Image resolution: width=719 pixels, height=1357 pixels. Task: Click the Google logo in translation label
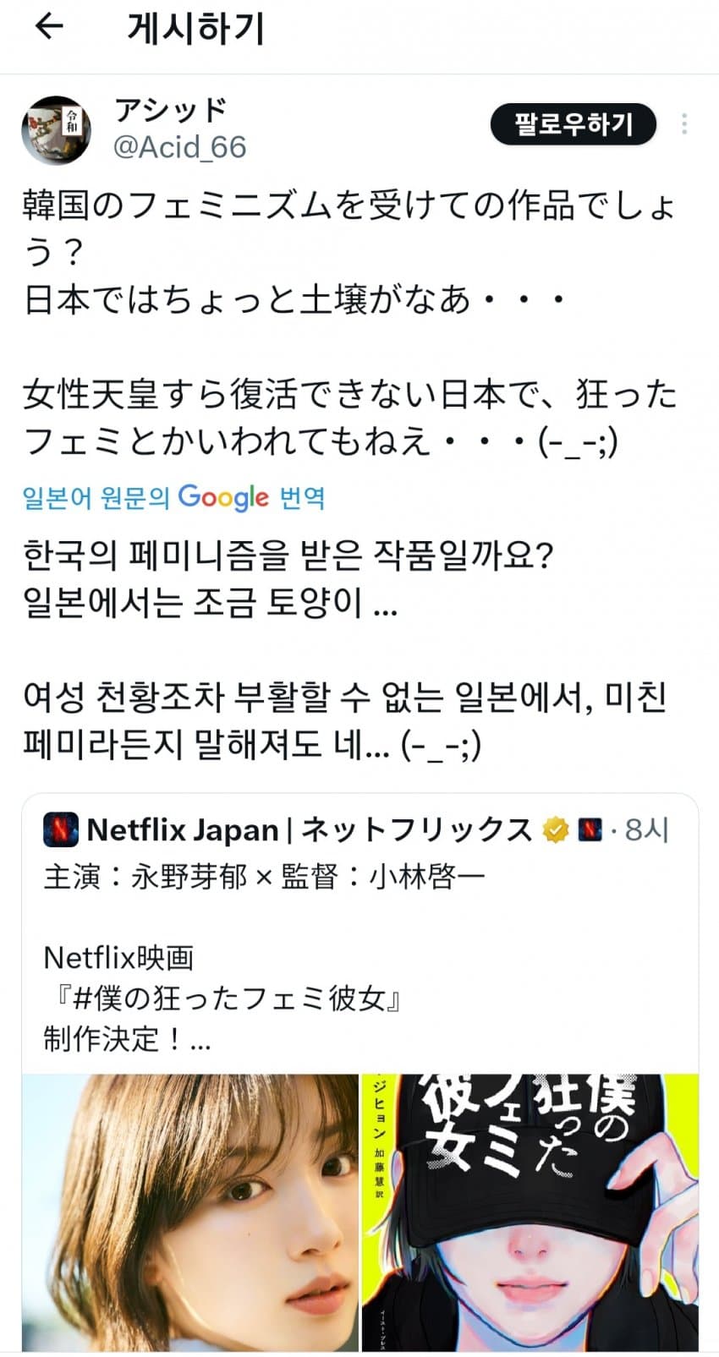(x=223, y=497)
